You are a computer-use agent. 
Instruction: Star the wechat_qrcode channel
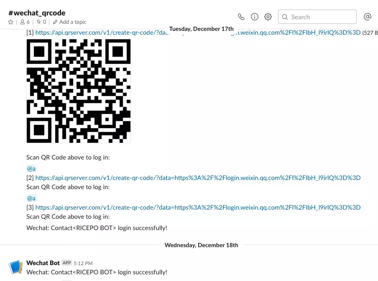pos(10,22)
